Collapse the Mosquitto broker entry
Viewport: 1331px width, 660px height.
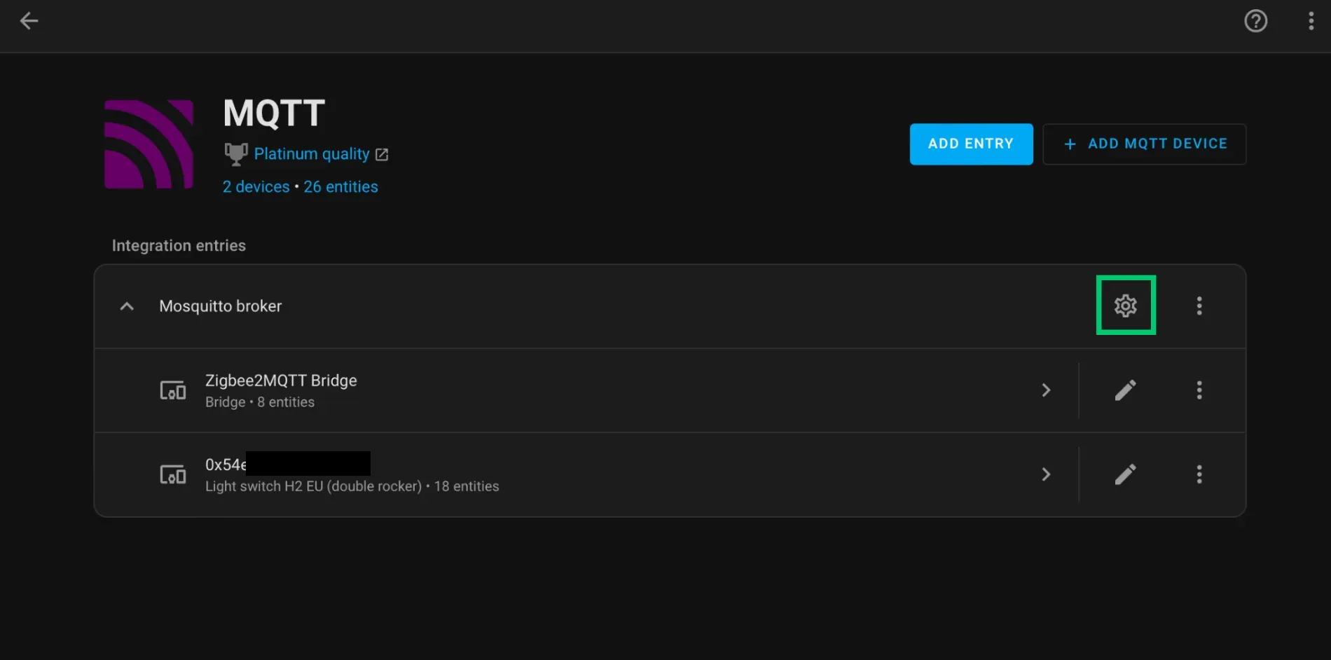pos(126,305)
